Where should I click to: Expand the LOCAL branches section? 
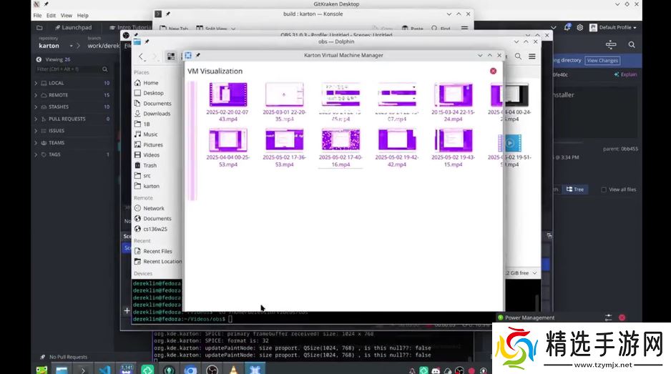point(36,83)
